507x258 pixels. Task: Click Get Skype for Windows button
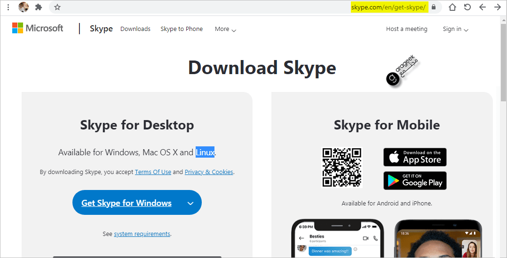(x=127, y=203)
